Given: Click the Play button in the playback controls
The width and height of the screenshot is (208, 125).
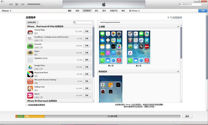Looking at the screenshot, I should click(17, 4).
